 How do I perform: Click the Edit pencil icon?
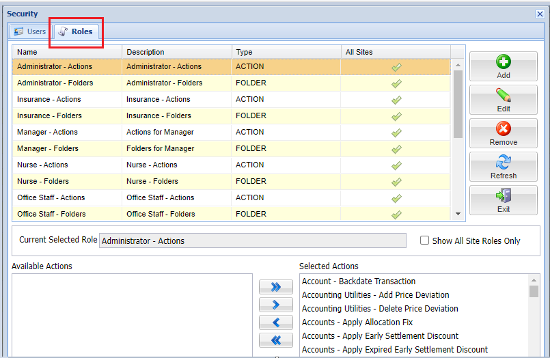[504, 95]
